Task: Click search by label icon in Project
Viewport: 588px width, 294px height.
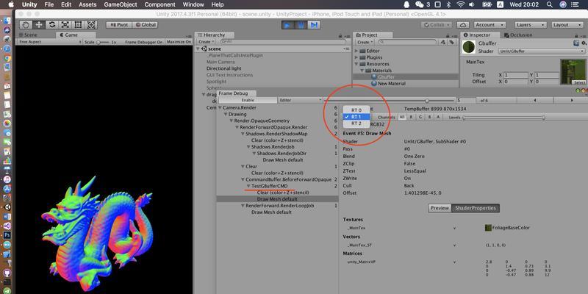Action: point(451,42)
